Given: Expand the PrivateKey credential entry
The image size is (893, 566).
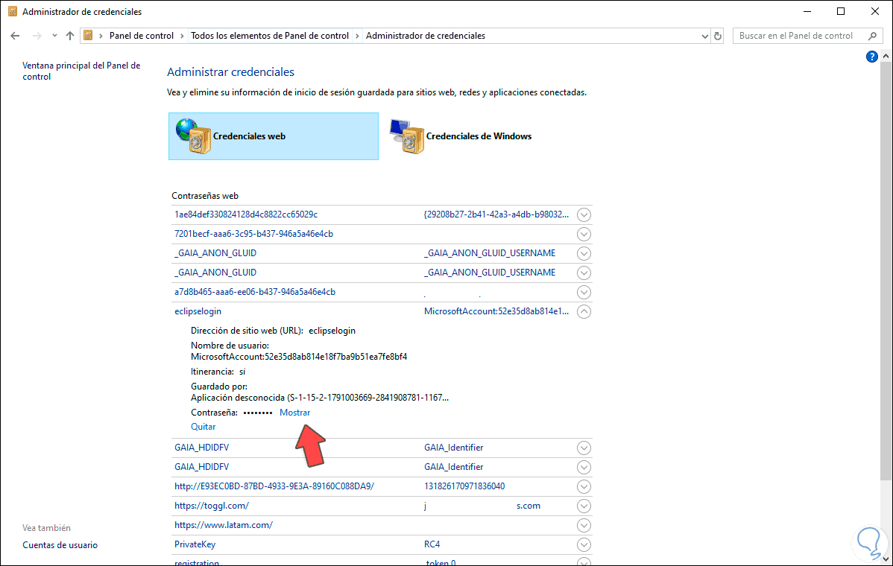Looking at the screenshot, I should tap(584, 545).
